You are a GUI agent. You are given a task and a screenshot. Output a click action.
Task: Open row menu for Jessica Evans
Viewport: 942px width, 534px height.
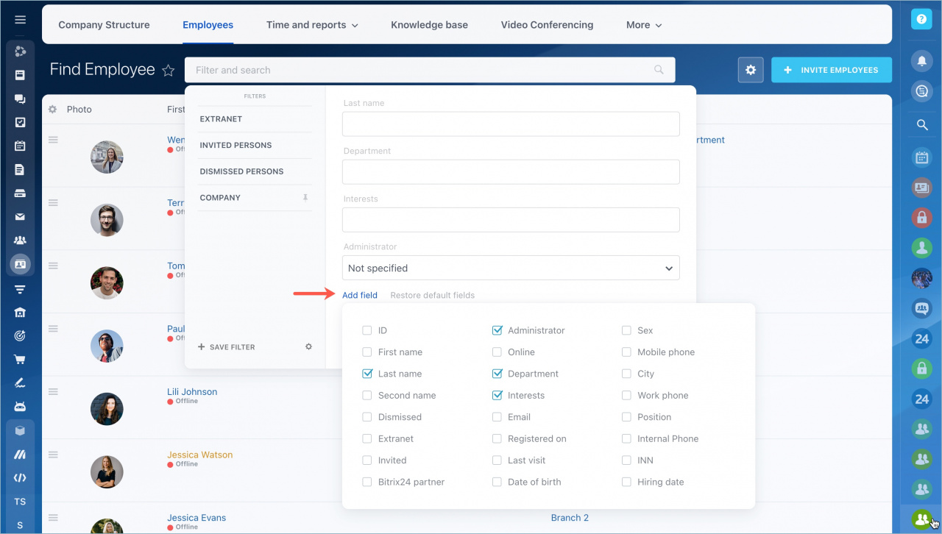[53, 518]
